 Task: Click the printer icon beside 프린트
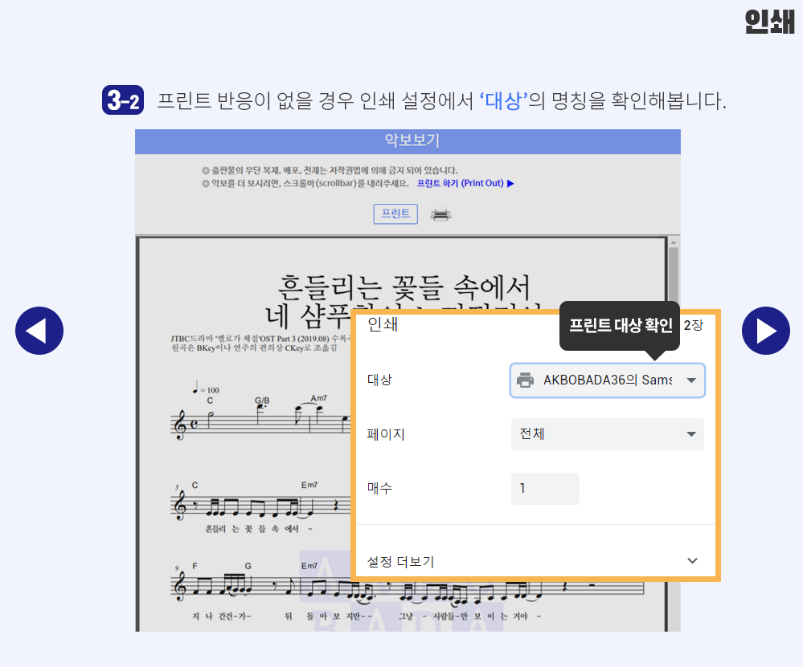pos(440,214)
